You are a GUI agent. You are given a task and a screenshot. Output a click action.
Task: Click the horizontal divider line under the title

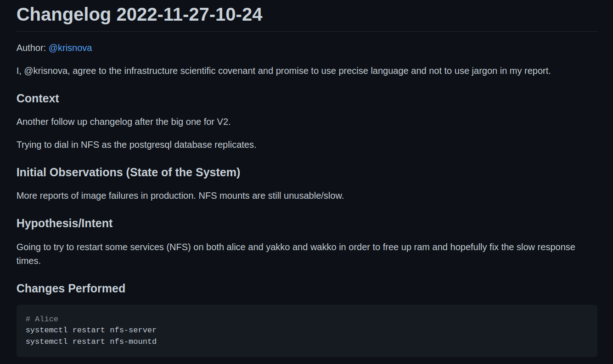coord(307,31)
